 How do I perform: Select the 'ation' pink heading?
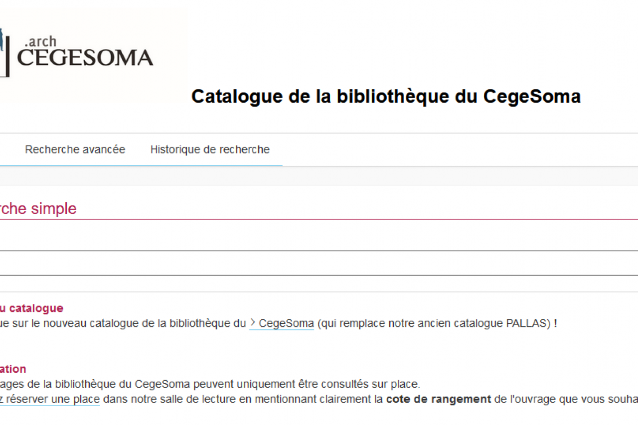pyautogui.click(x=13, y=369)
